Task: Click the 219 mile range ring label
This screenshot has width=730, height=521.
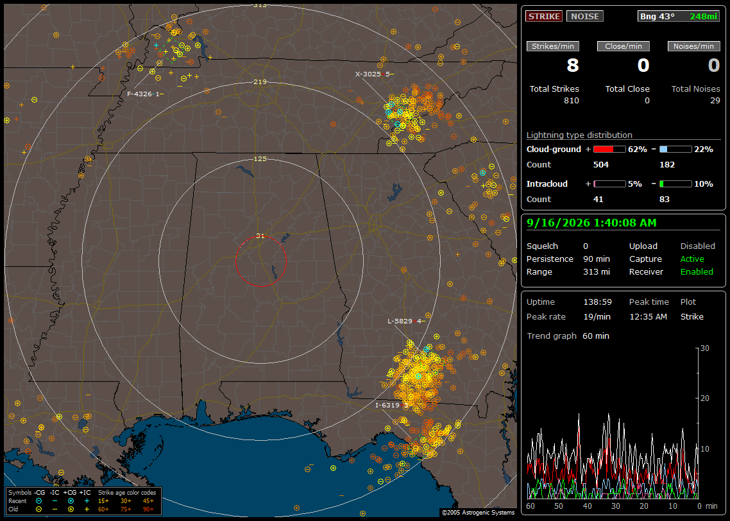Action: [260, 82]
